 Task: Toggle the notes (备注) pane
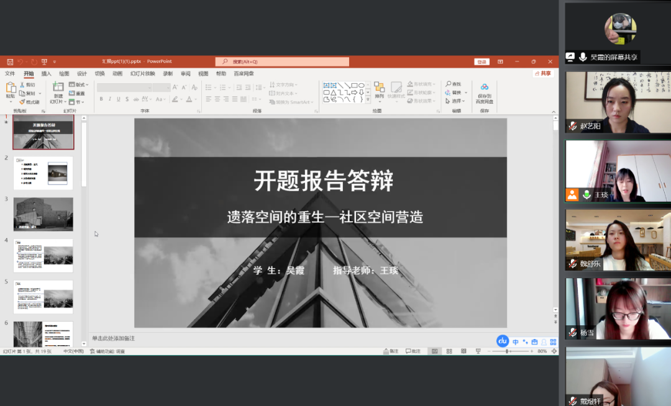[391, 351]
